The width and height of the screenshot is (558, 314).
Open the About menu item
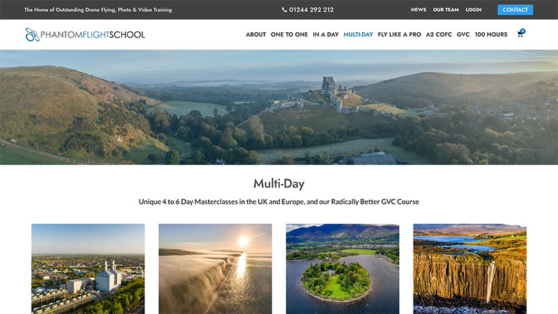coord(256,34)
